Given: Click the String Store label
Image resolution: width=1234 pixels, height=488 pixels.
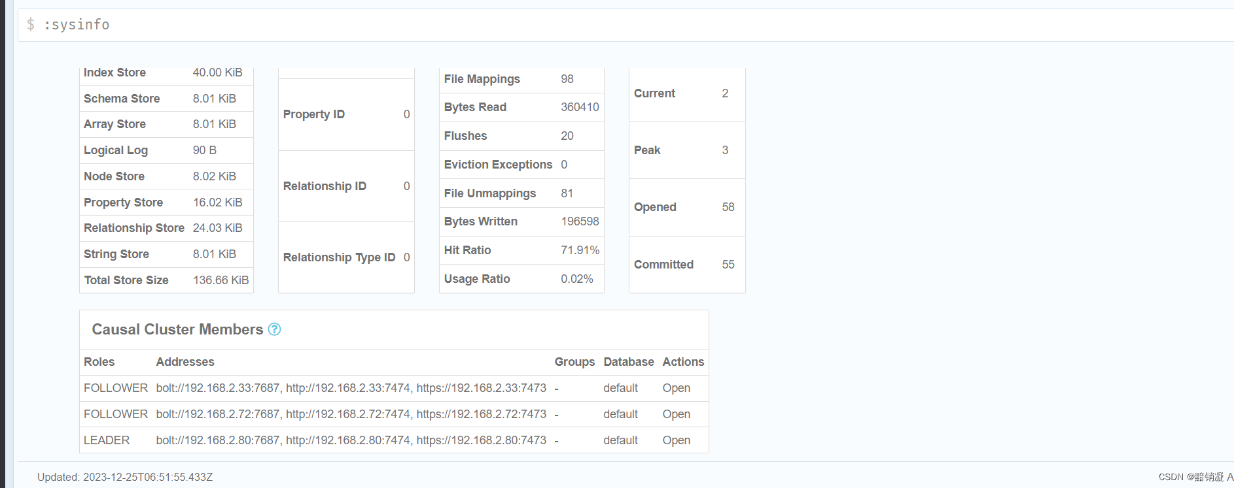Looking at the screenshot, I should [116, 254].
